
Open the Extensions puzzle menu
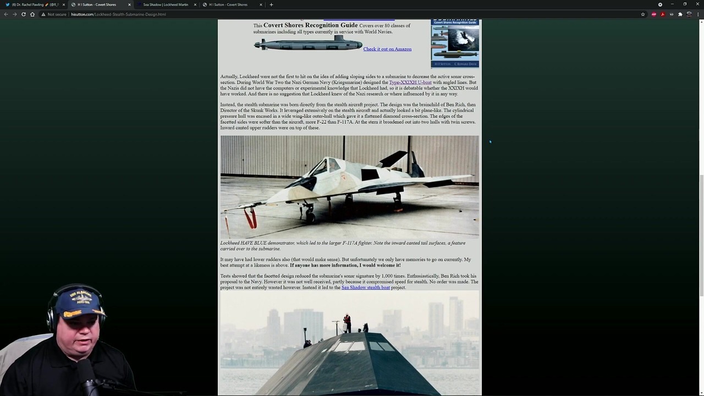680,14
